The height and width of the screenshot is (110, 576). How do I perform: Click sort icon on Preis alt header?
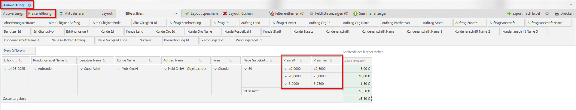[301, 61]
